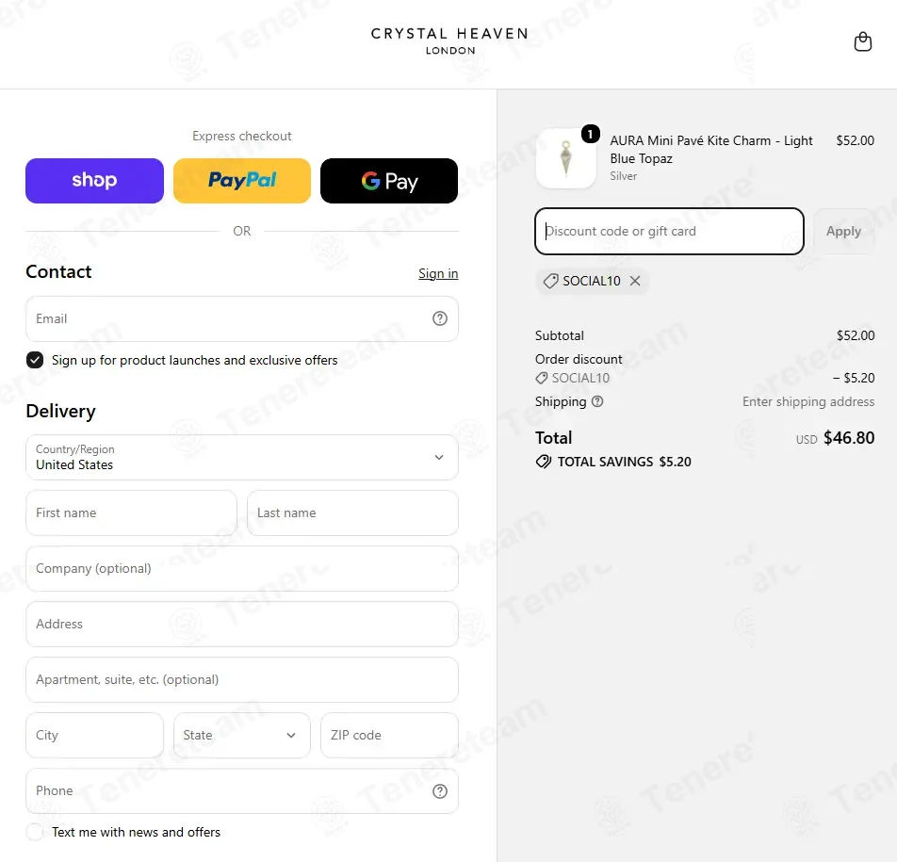Click the Email input field
This screenshot has width=897, height=862.
(x=242, y=318)
